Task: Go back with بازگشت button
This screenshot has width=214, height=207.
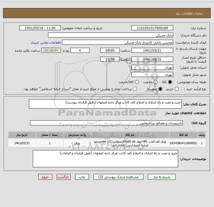Action: [x=64, y=177]
